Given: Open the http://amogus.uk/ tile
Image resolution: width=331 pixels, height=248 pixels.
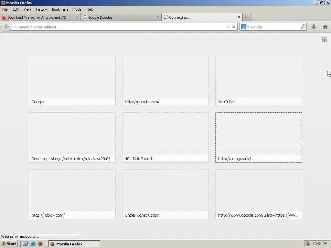Looking at the screenshot, I should (x=259, y=138).
